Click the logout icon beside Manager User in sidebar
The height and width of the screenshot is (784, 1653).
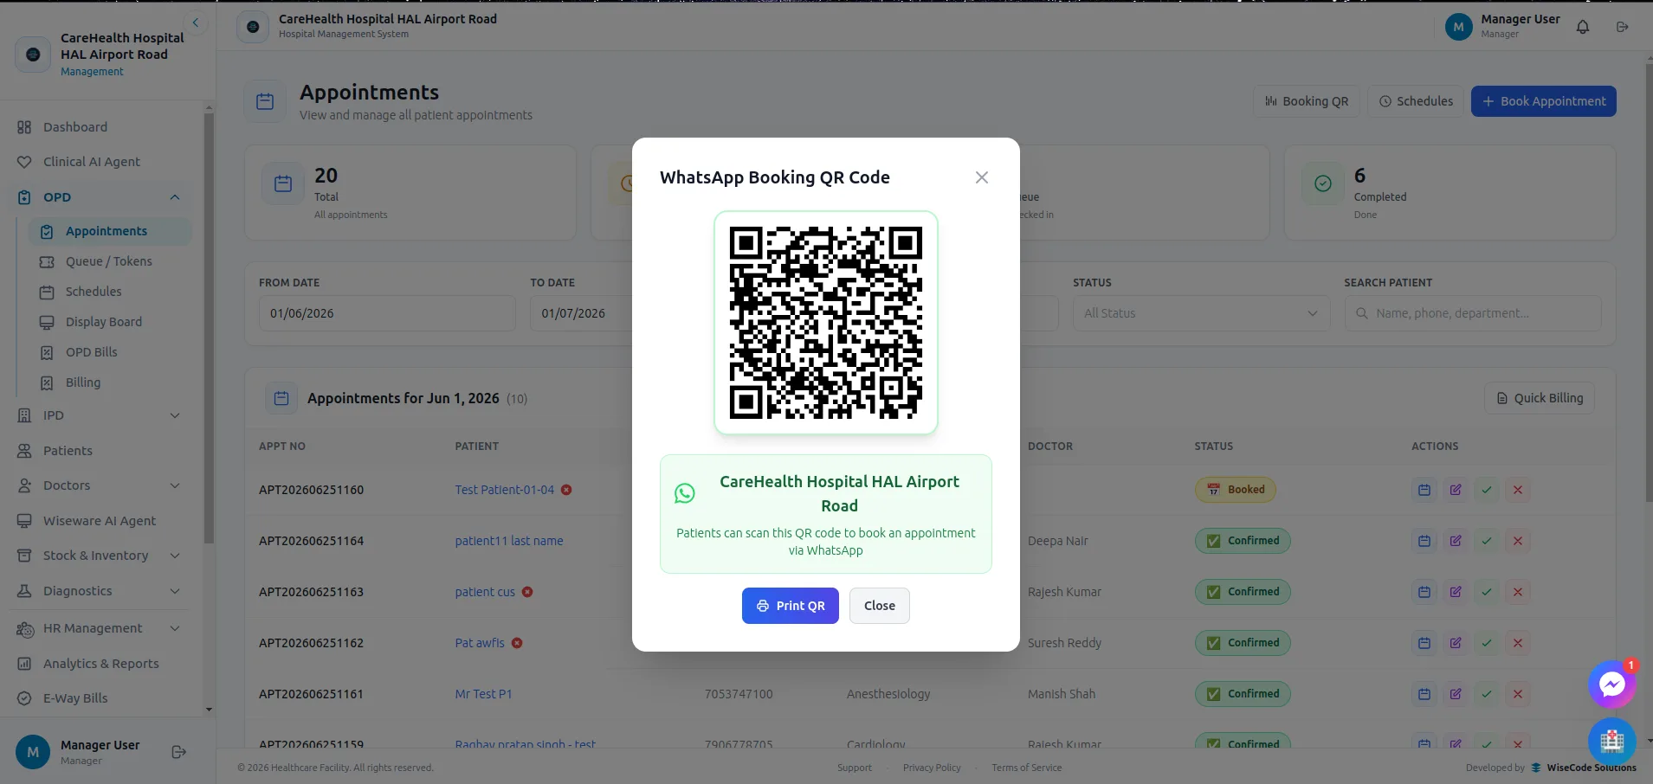coord(179,752)
